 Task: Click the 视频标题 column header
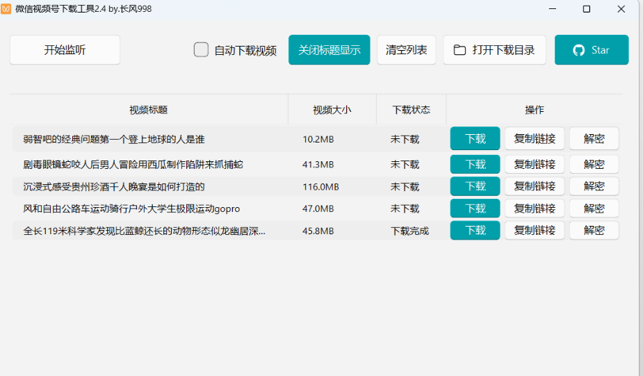pyautogui.click(x=148, y=110)
